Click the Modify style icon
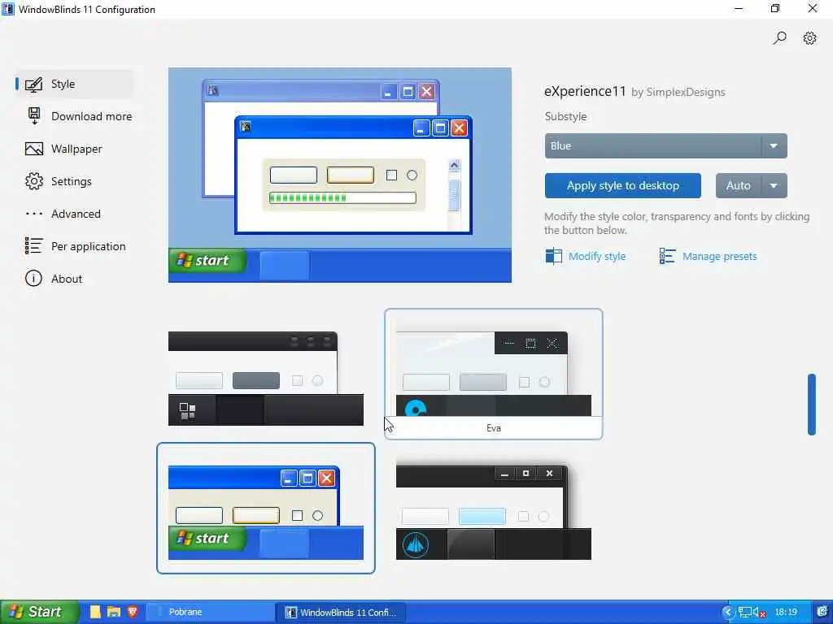 pyautogui.click(x=553, y=256)
